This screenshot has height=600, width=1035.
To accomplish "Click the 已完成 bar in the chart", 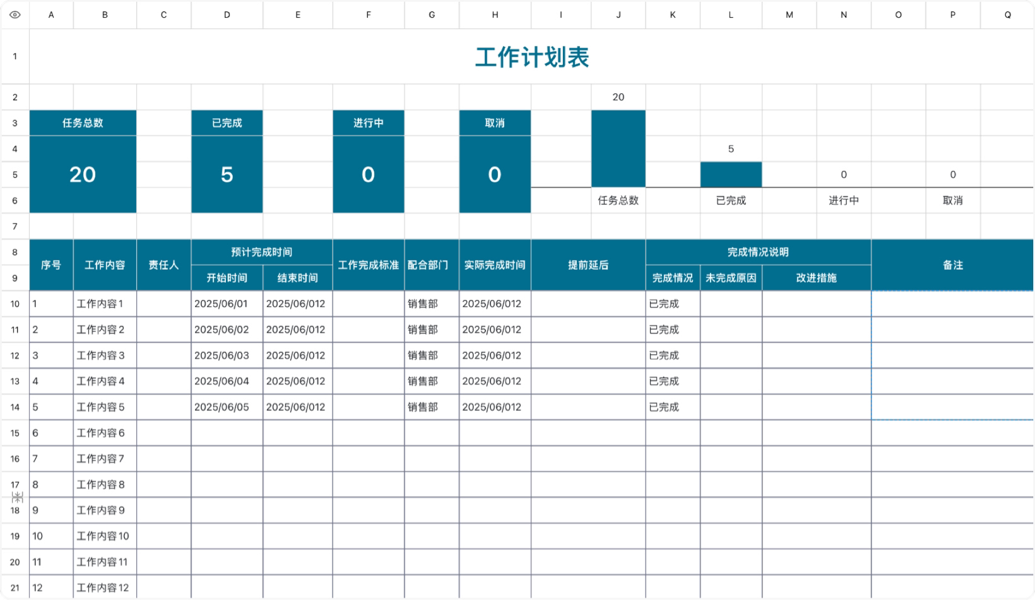I will (x=731, y=175).
